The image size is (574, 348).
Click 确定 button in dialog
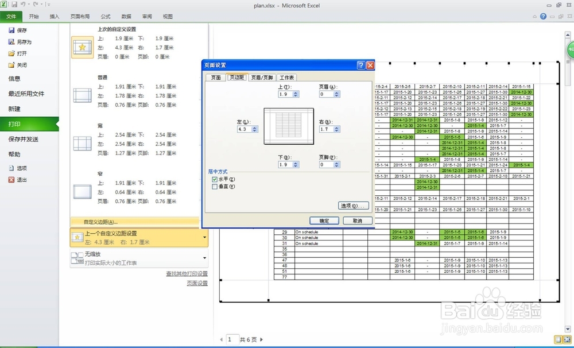point(324,221)
